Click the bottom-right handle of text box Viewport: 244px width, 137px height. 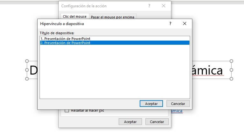pos(231,79)
